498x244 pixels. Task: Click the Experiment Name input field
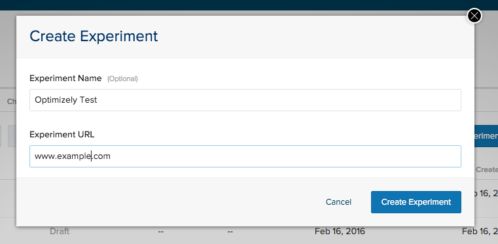point(245,100)
